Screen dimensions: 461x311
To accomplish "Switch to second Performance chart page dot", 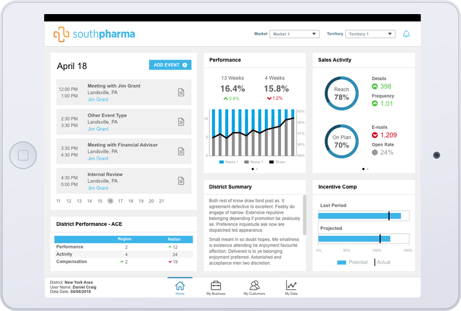I will (x=257, y=169).
